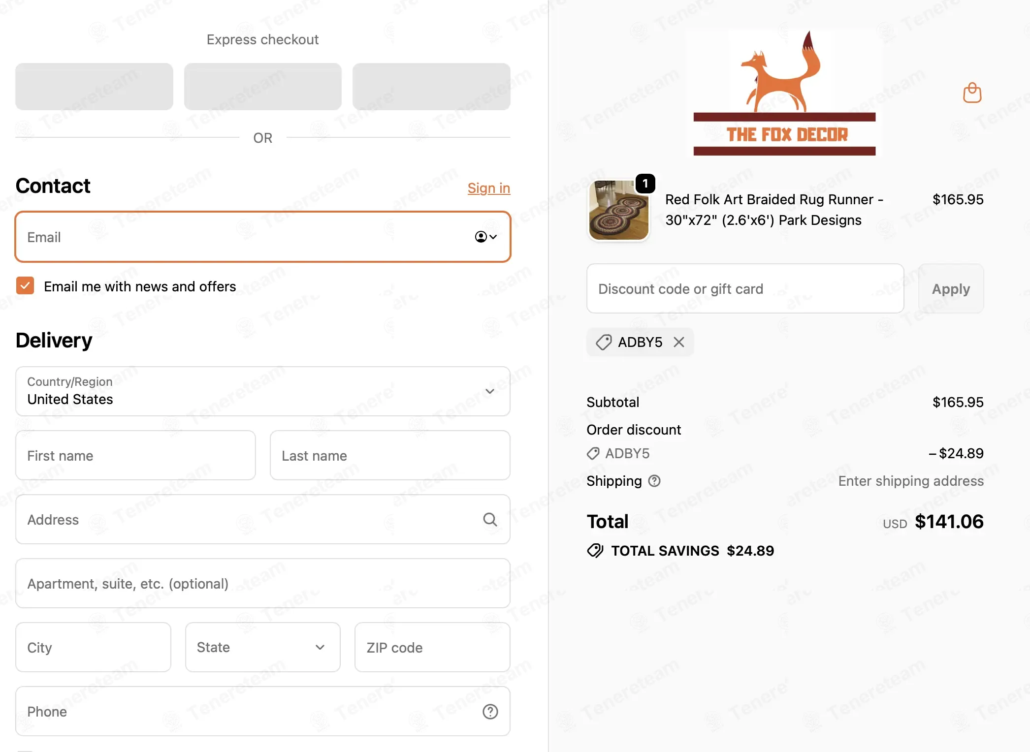Click The Fox Decor logo
This screenshot has width=1030, height=752.
click(784, 94)
